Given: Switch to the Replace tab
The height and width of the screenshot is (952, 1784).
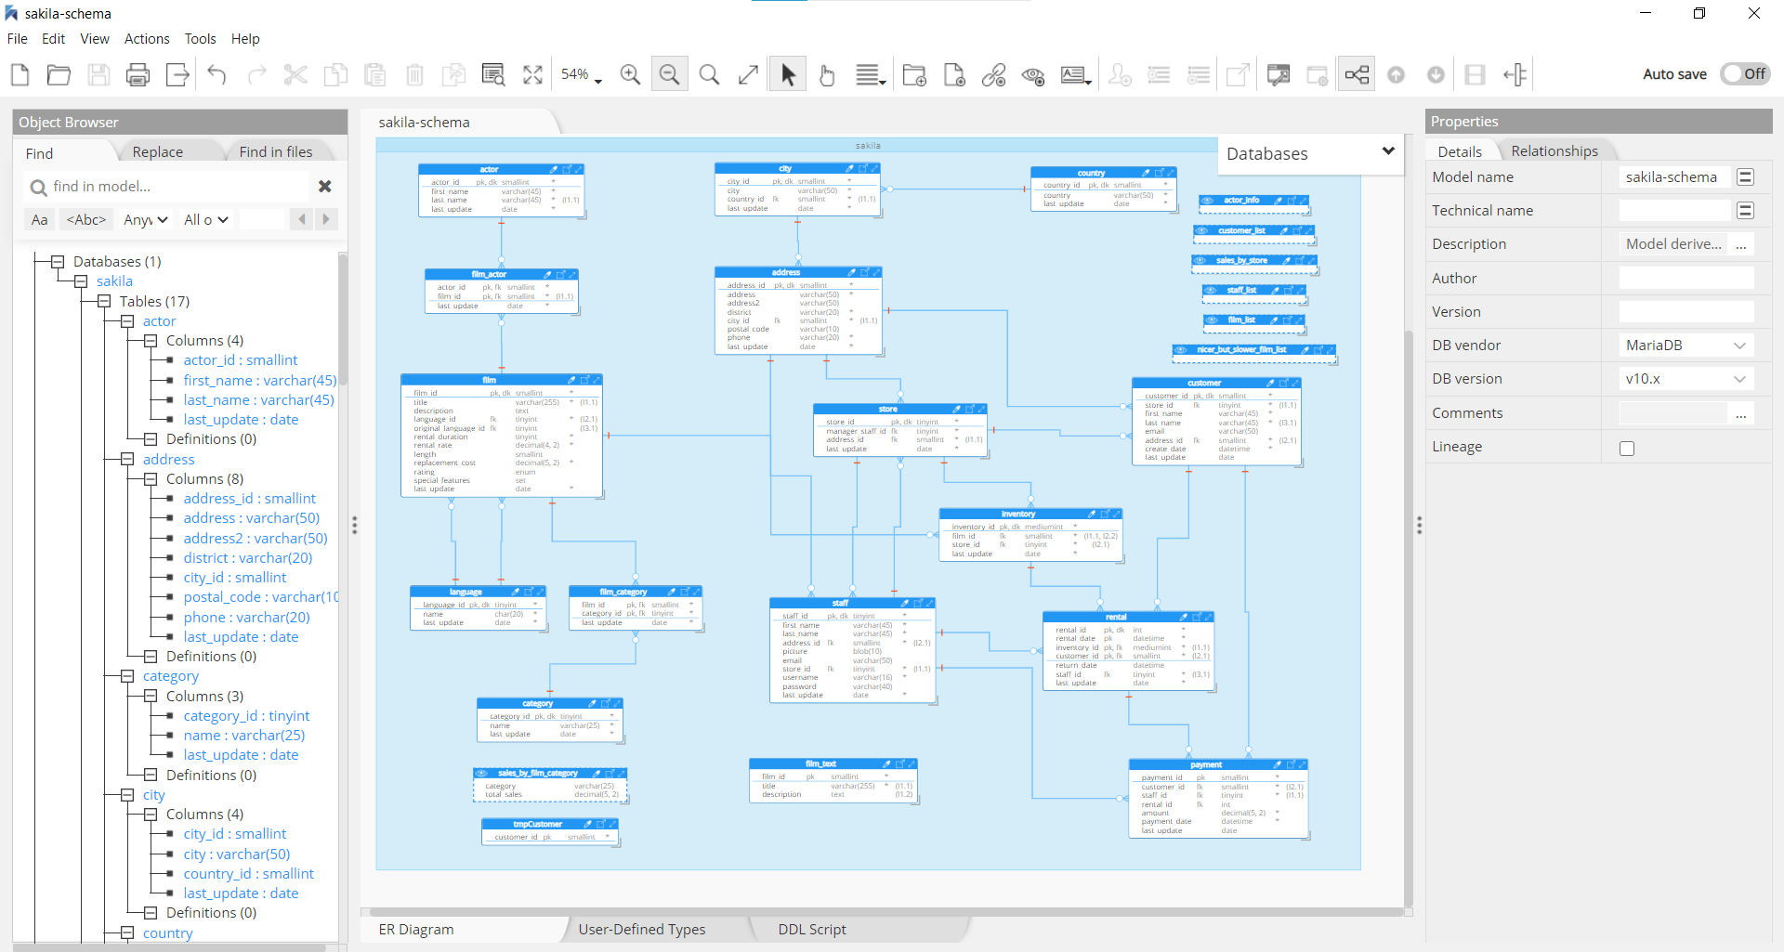Looking at the screenshot, I should click(158, 152).
